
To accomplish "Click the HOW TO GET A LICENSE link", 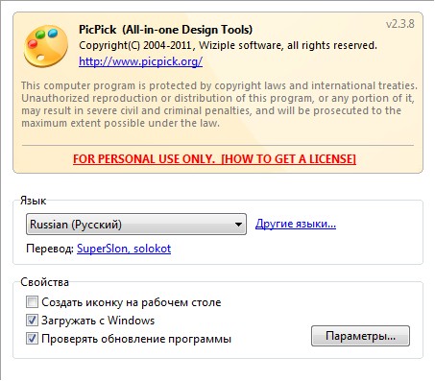I will coord(288,159).
